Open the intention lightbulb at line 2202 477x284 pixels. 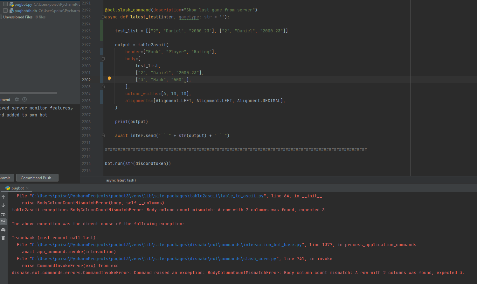tap(109, 78)
